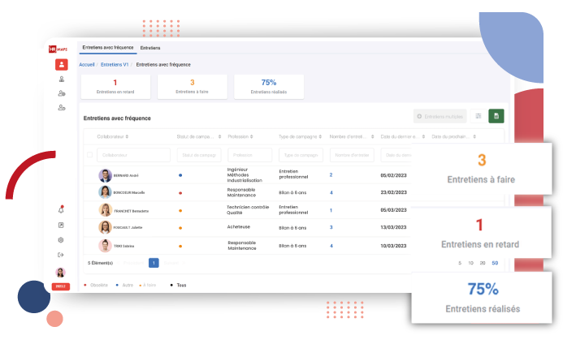Click BONCOEUR Marcelle's avatar photo
Image resolution: width=563 pixels, height=344 pixels.
click(105, 192)
